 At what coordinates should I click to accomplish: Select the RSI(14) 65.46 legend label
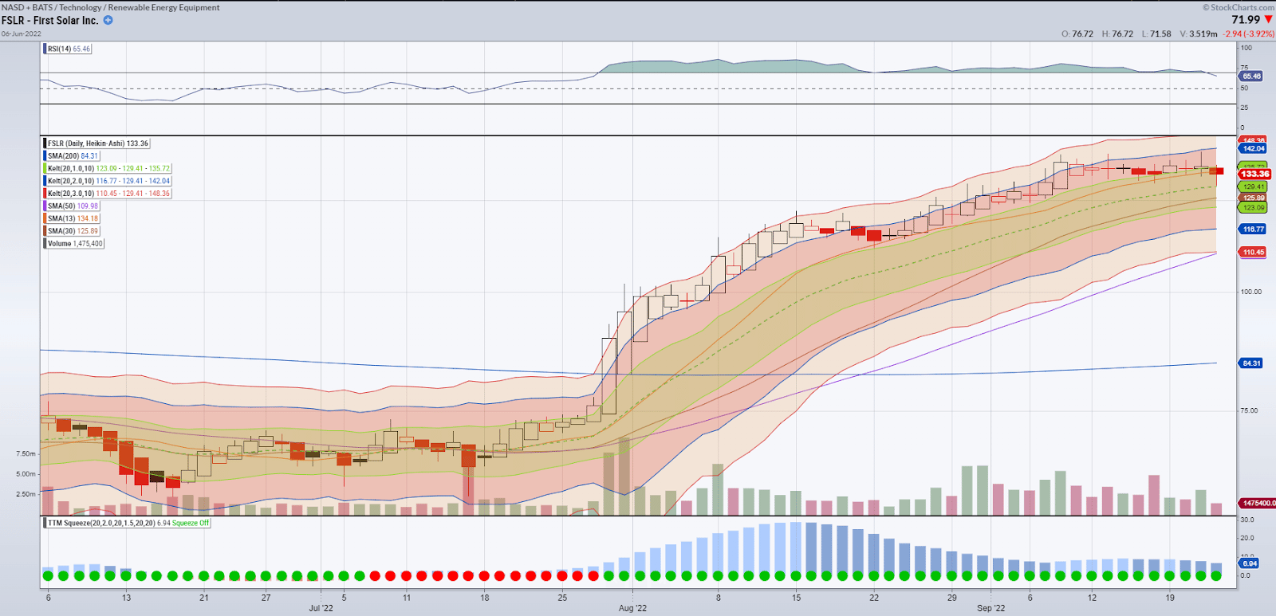(69, 49)
